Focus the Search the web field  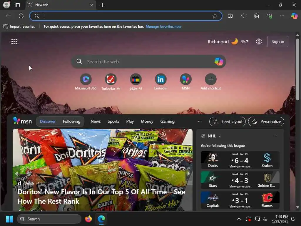tap(148, 62)
